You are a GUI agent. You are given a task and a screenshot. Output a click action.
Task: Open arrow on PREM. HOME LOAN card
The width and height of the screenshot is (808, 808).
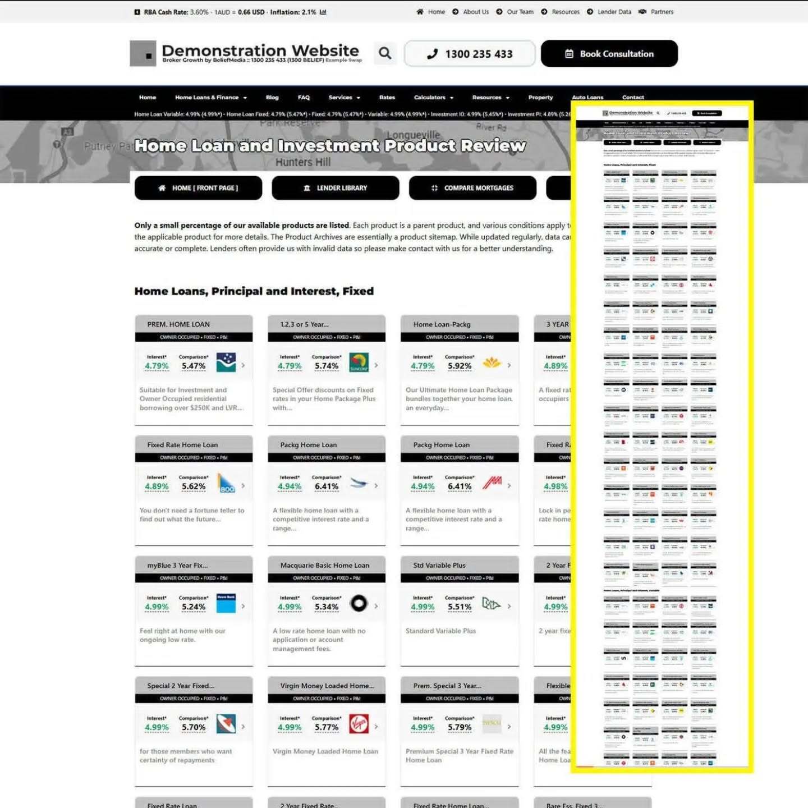coord(243,365)
